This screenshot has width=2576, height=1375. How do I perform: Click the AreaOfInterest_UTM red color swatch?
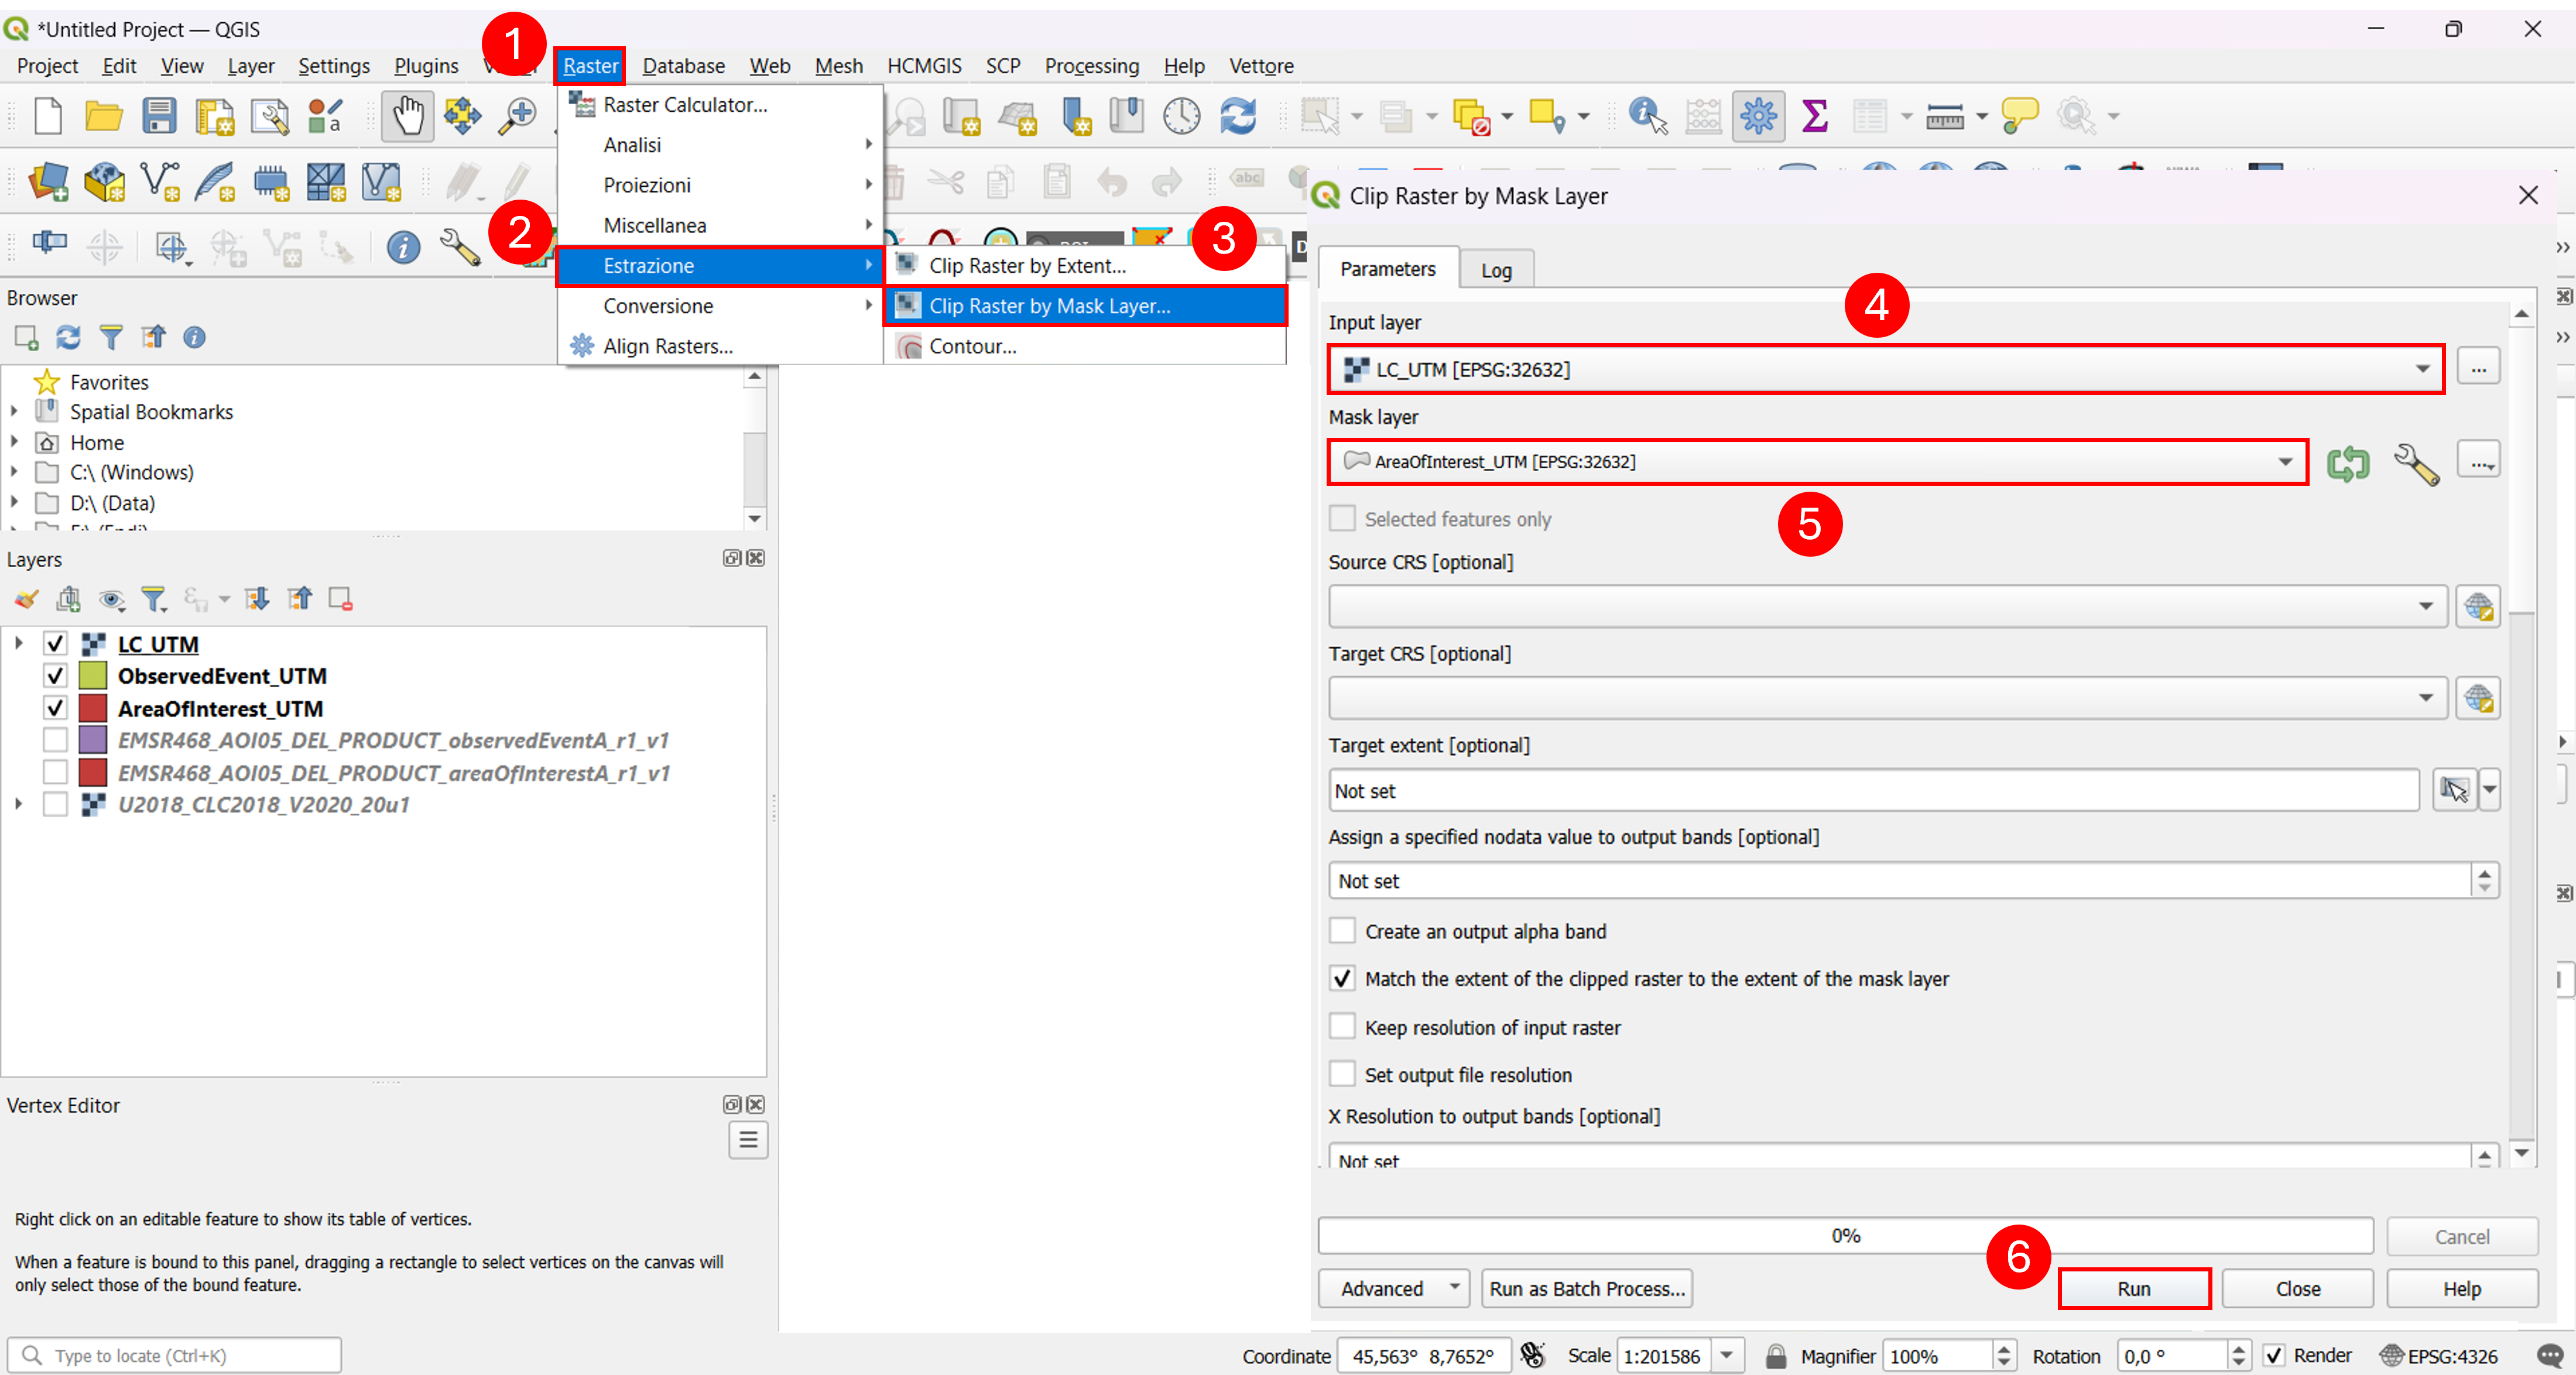pyautogui.click(x=93, y=708)
